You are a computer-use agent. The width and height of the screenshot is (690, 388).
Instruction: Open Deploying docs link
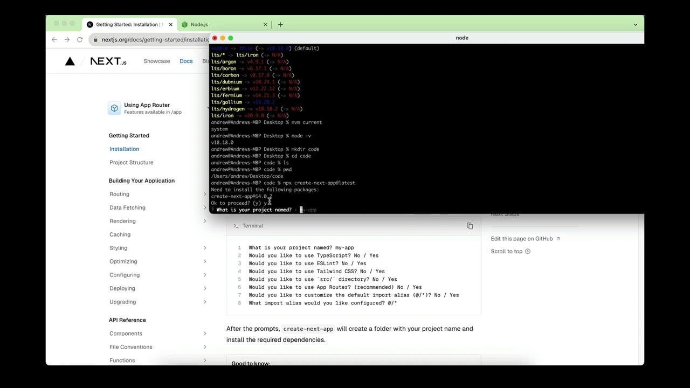click(122, 288)
